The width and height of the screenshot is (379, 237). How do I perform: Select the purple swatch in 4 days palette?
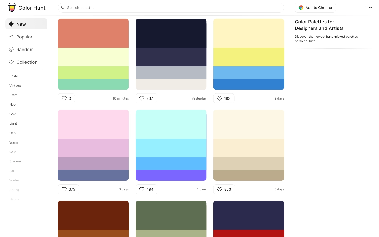(171, 175)
